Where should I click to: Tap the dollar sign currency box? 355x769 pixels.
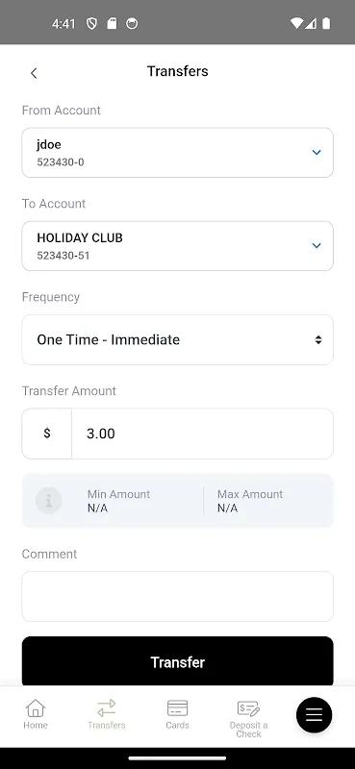[46, 434]
